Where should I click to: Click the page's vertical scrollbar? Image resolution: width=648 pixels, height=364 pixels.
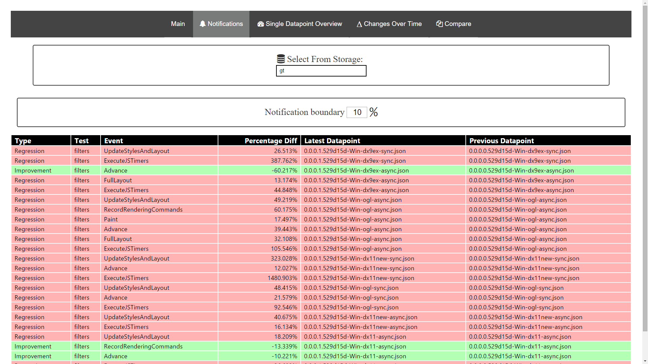[645, 169]
